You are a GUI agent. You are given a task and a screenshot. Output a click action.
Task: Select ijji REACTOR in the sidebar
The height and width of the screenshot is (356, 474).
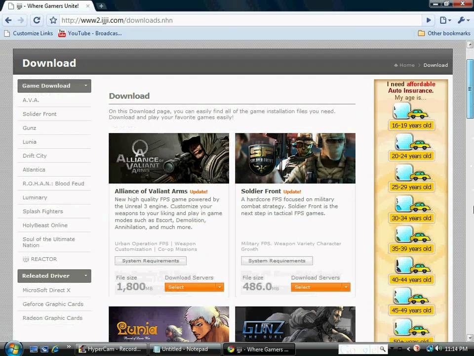(x=39, y=259)
